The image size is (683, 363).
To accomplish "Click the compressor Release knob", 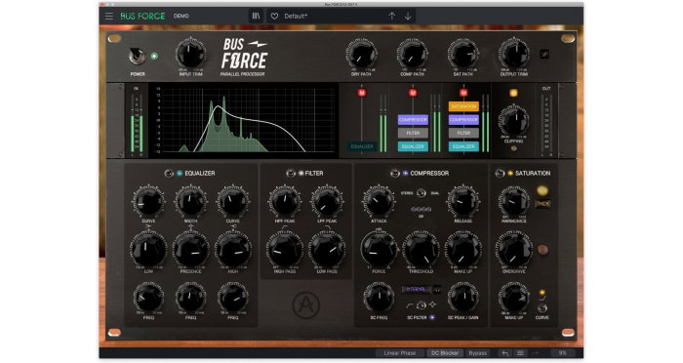I will tap(463, 201).
